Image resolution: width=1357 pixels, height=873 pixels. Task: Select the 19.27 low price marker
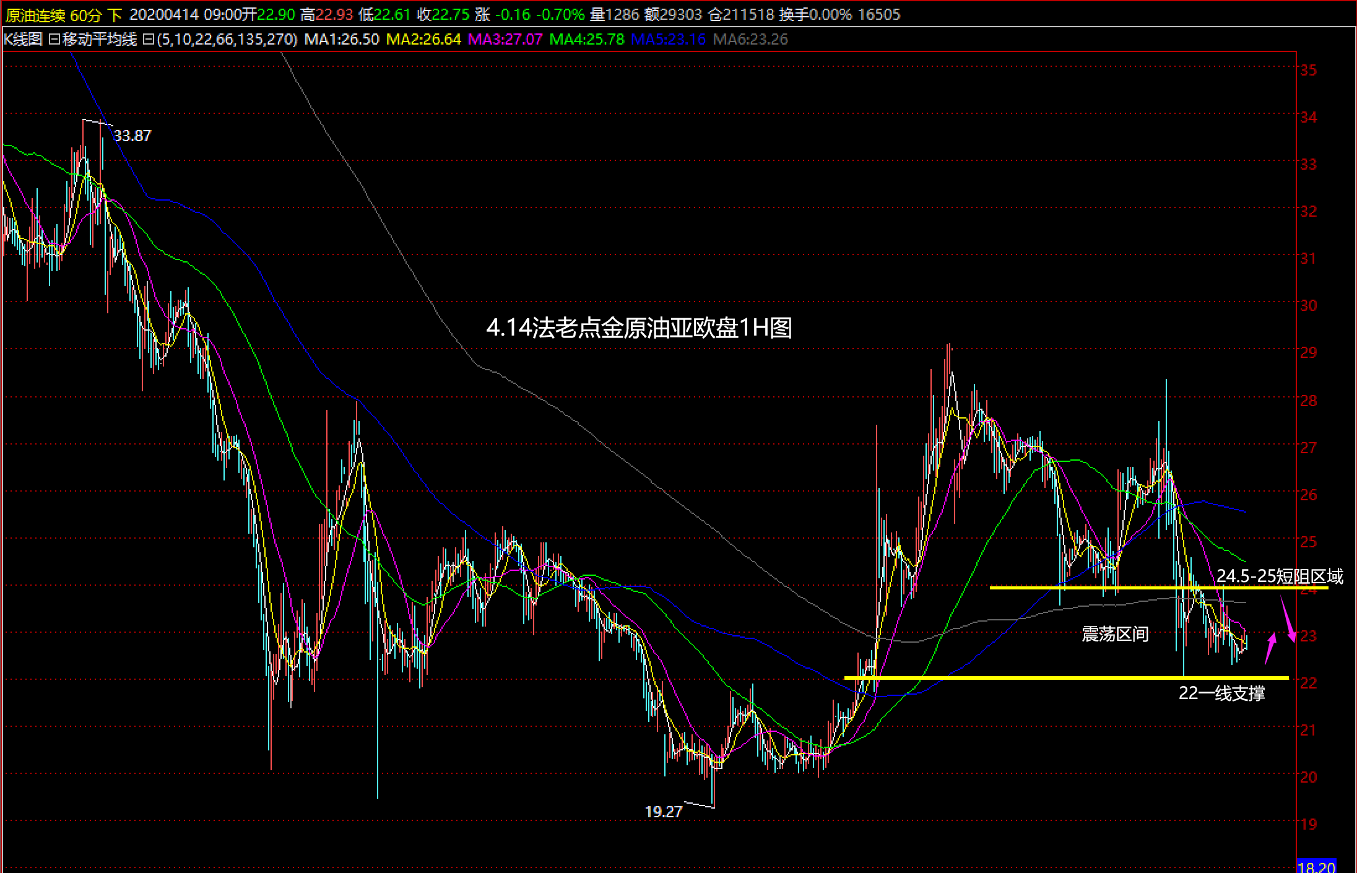coord(663,812)
